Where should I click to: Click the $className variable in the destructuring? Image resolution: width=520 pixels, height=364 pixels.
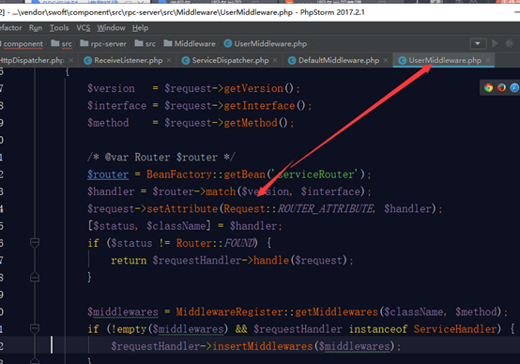(176, 226)
